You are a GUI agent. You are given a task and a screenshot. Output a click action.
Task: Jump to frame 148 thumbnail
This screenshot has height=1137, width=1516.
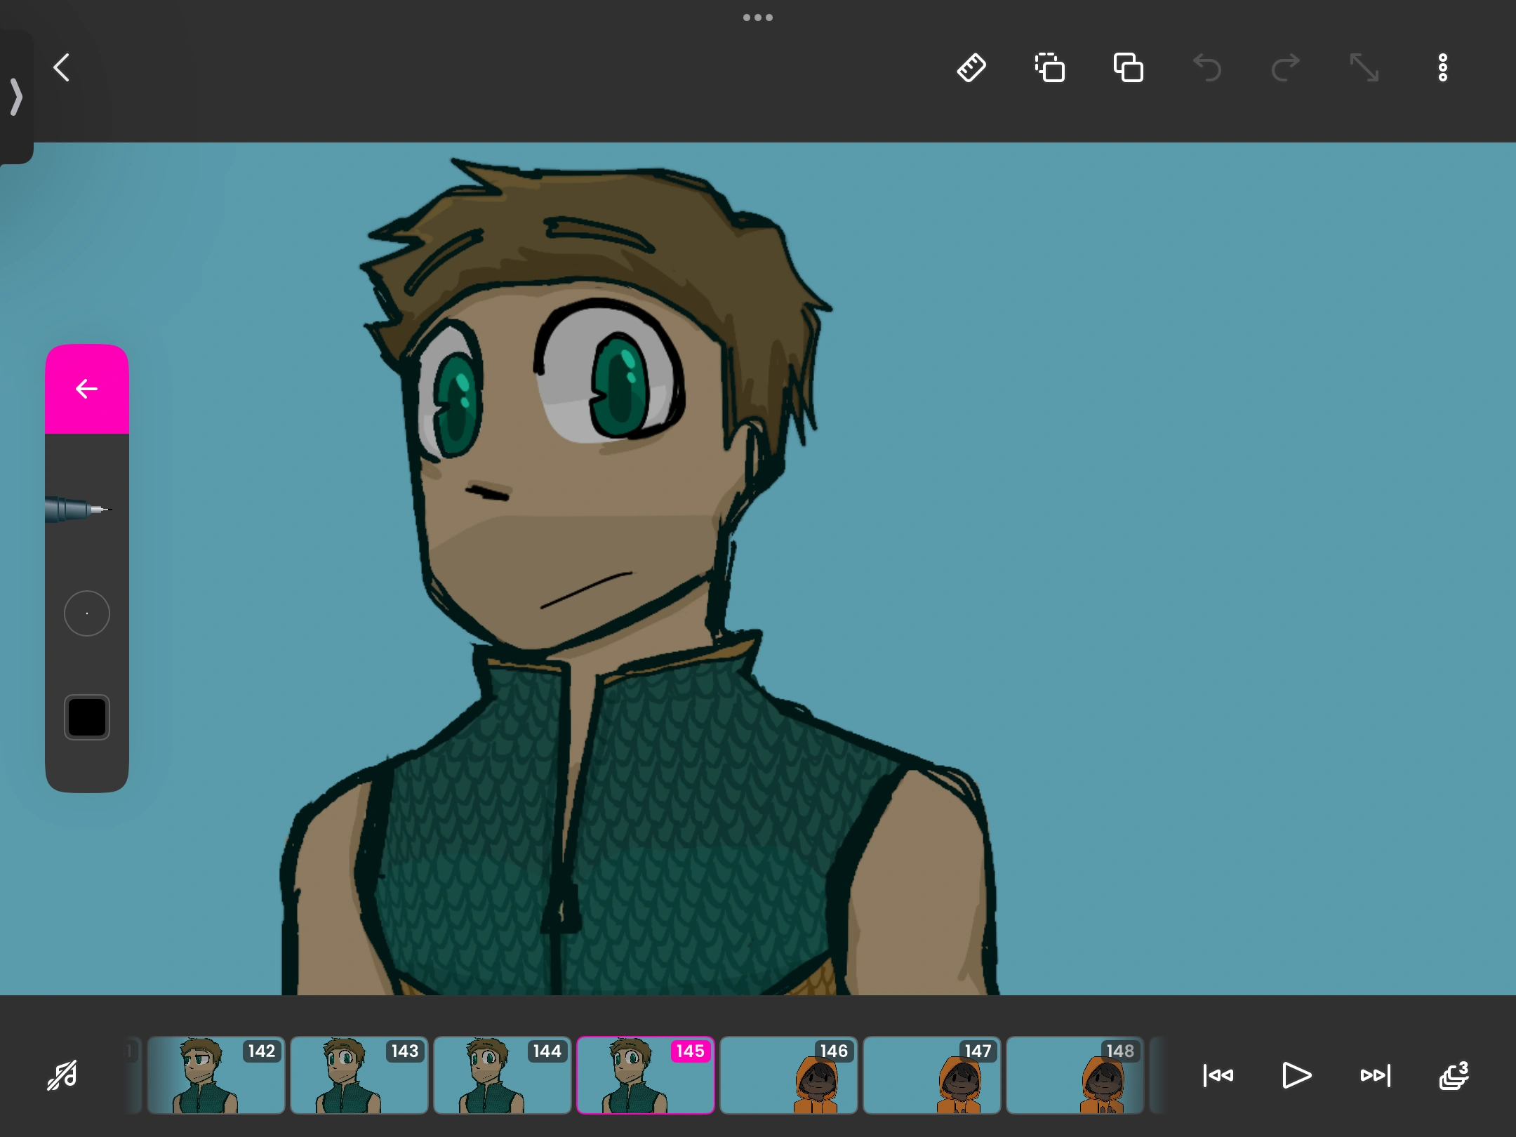click(1075, 1075)
